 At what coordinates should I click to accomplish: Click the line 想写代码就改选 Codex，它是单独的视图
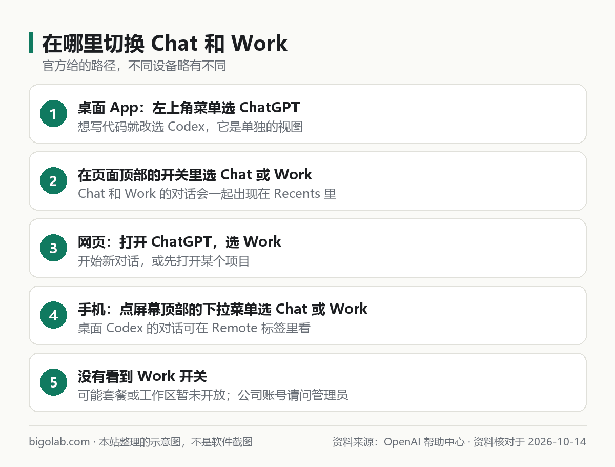point(190,127)
